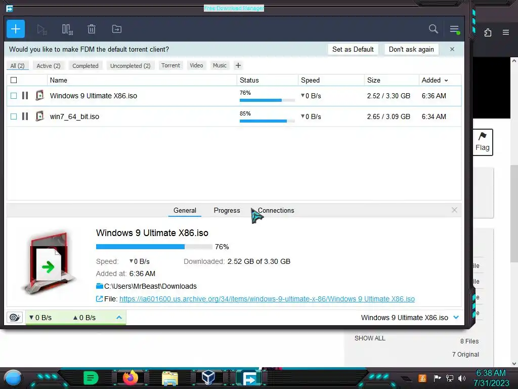Click Free Download Manager taskbar icon
This screenshot has width=518, height=389.
coord(250,378)
